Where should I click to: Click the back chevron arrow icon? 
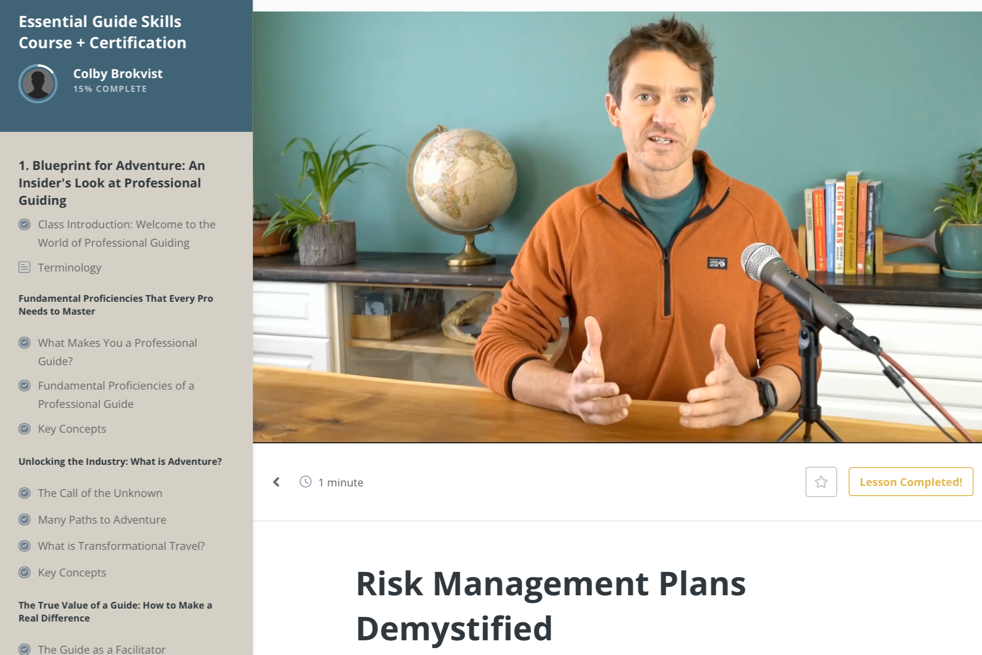pos(277,482)
